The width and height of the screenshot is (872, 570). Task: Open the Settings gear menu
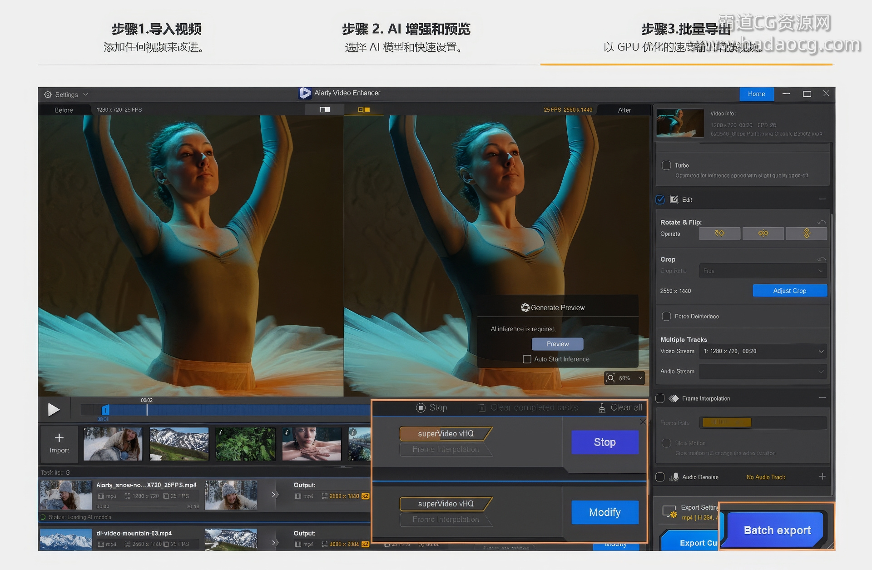(x=48, y=94)
